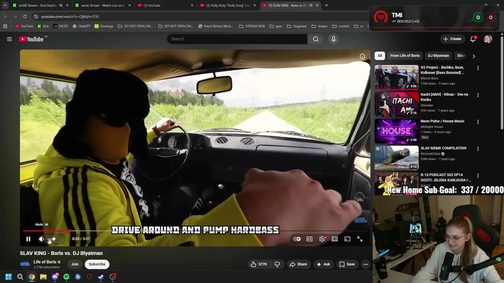Viewport: 504px width, 283px height.
Task: Open the Duolingo bookmark
Action: (x=104, y=26)
